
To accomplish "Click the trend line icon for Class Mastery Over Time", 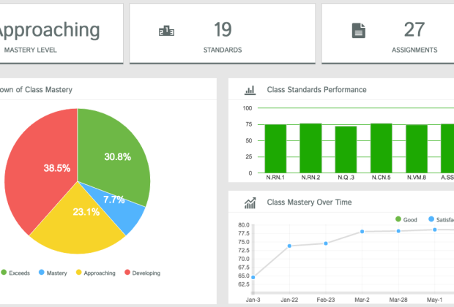I will [x=250, y=202].
